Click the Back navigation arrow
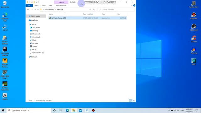This screenshot has width=201, height=113. point(28,10)
